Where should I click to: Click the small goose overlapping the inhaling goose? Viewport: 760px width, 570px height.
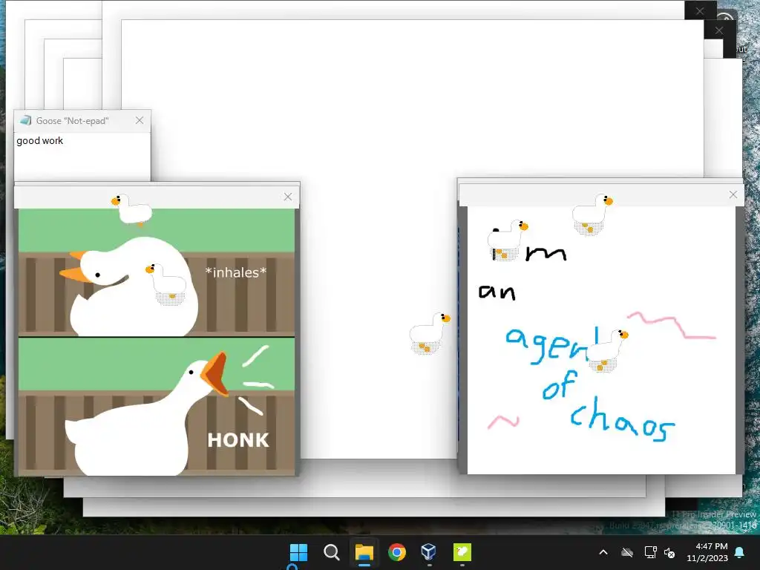point(166,284)
